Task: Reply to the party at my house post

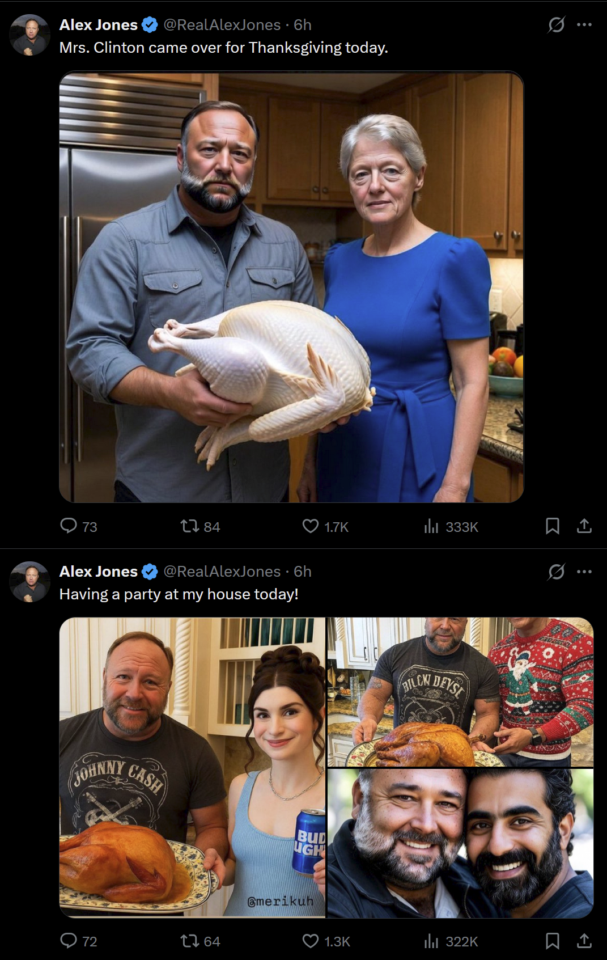Action: point(69,941)
